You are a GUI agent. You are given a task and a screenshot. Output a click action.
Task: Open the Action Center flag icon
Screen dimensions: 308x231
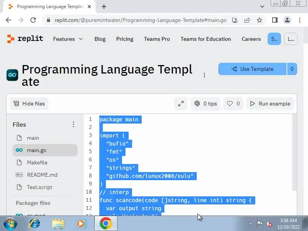click(259, 224)
